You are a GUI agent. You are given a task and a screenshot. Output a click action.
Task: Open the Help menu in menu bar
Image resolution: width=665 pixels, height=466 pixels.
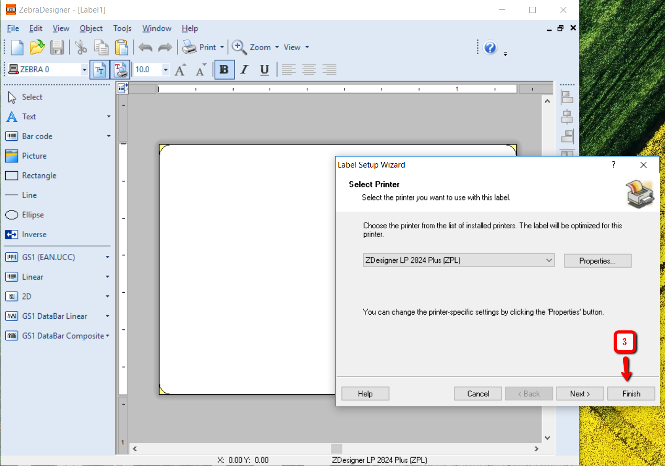190,28
